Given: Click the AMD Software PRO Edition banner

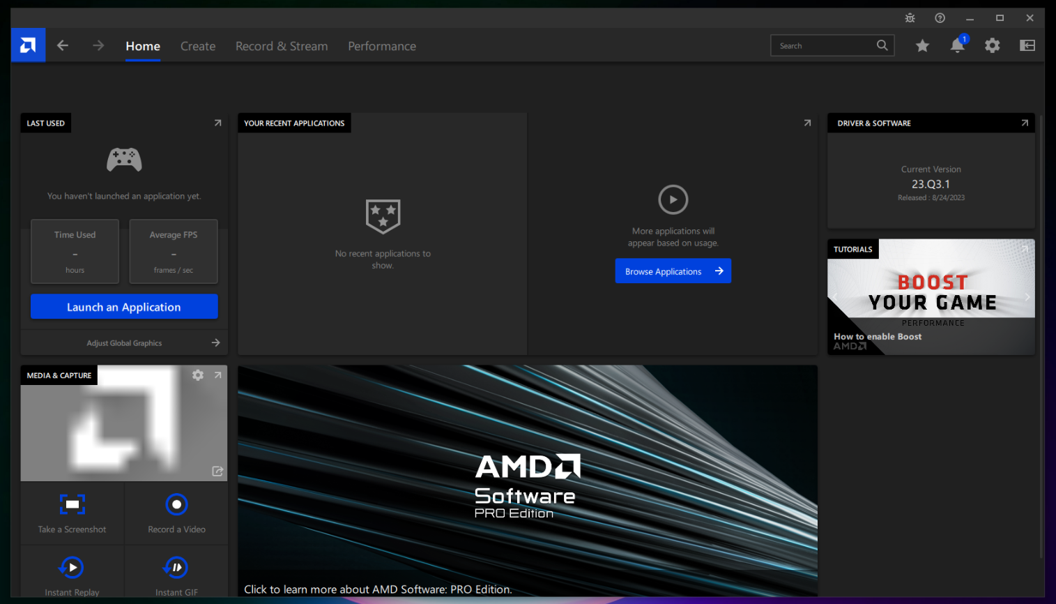Looking at the screenshot, I should (x=528, y=481).
